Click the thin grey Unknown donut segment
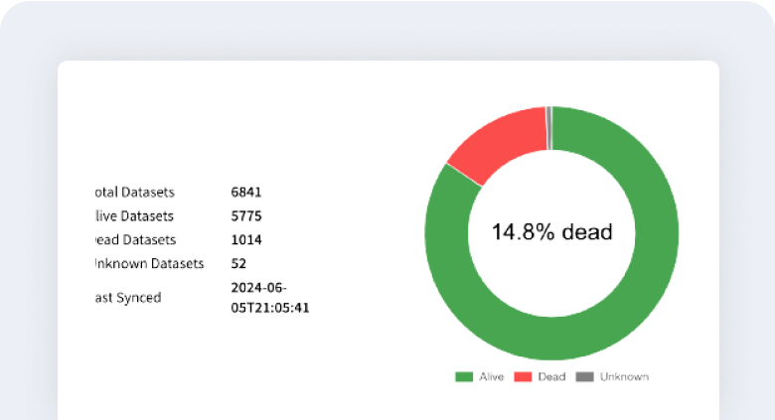 [548, 128]
